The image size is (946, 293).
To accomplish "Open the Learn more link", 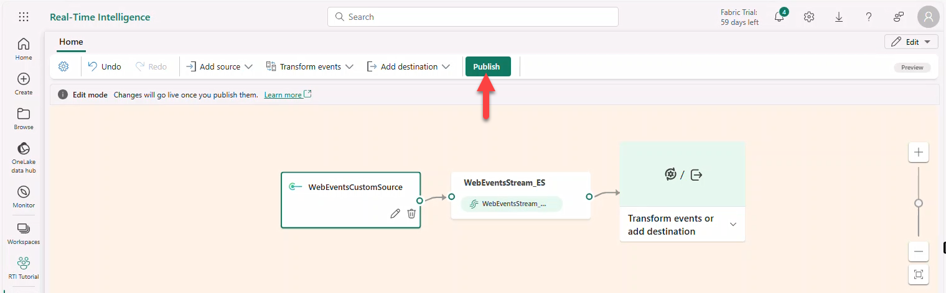I will pyautogui.click(x=288, y=95).
